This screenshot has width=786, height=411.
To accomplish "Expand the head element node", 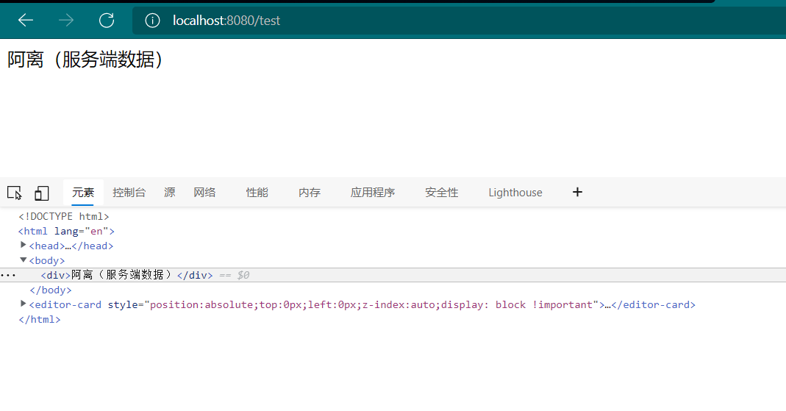I will (23, 245).
